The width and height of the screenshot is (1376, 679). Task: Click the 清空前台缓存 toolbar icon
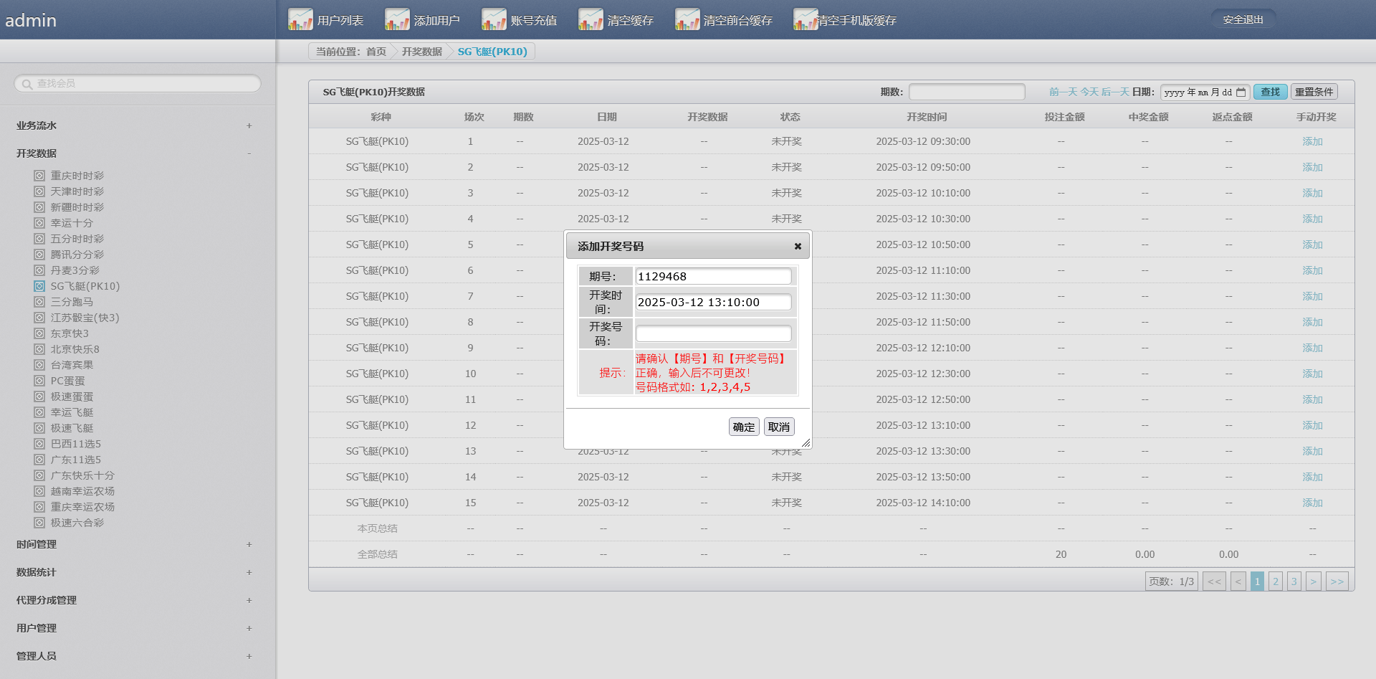point(687,19)
